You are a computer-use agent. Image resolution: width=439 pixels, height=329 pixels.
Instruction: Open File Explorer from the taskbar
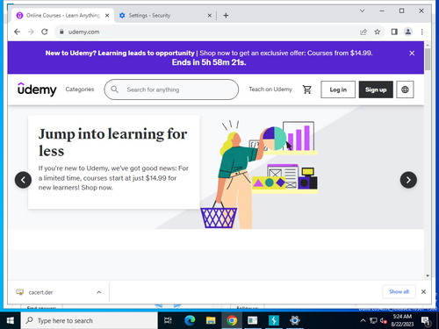point(211,320)
